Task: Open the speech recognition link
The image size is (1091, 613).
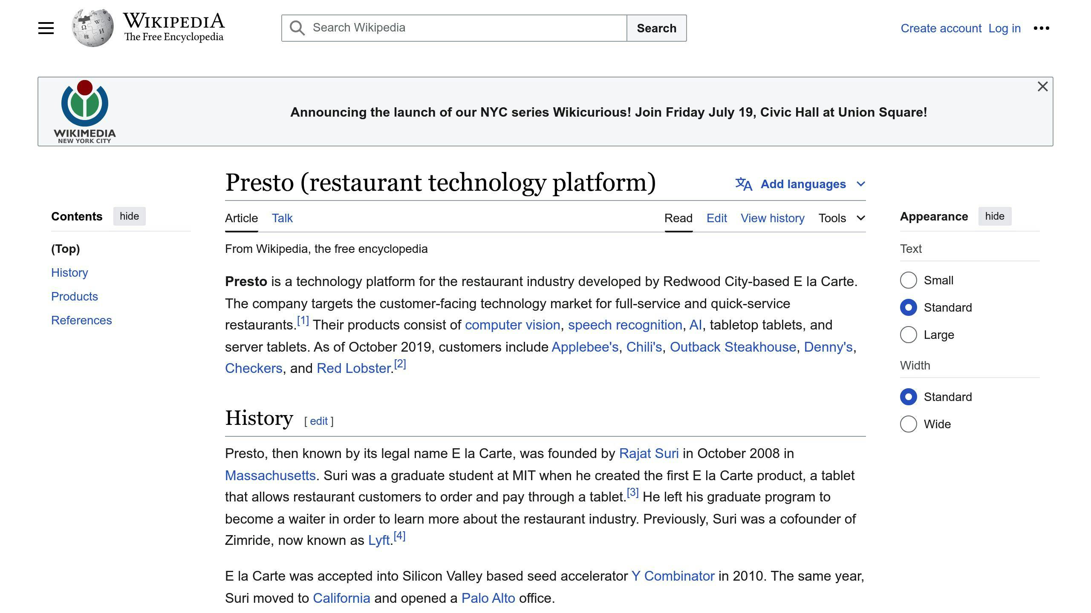Action: (625, 325)
